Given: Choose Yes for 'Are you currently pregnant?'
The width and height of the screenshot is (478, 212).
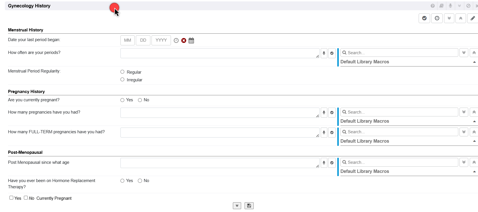Looking at the screenshot, I should (122, 100).
